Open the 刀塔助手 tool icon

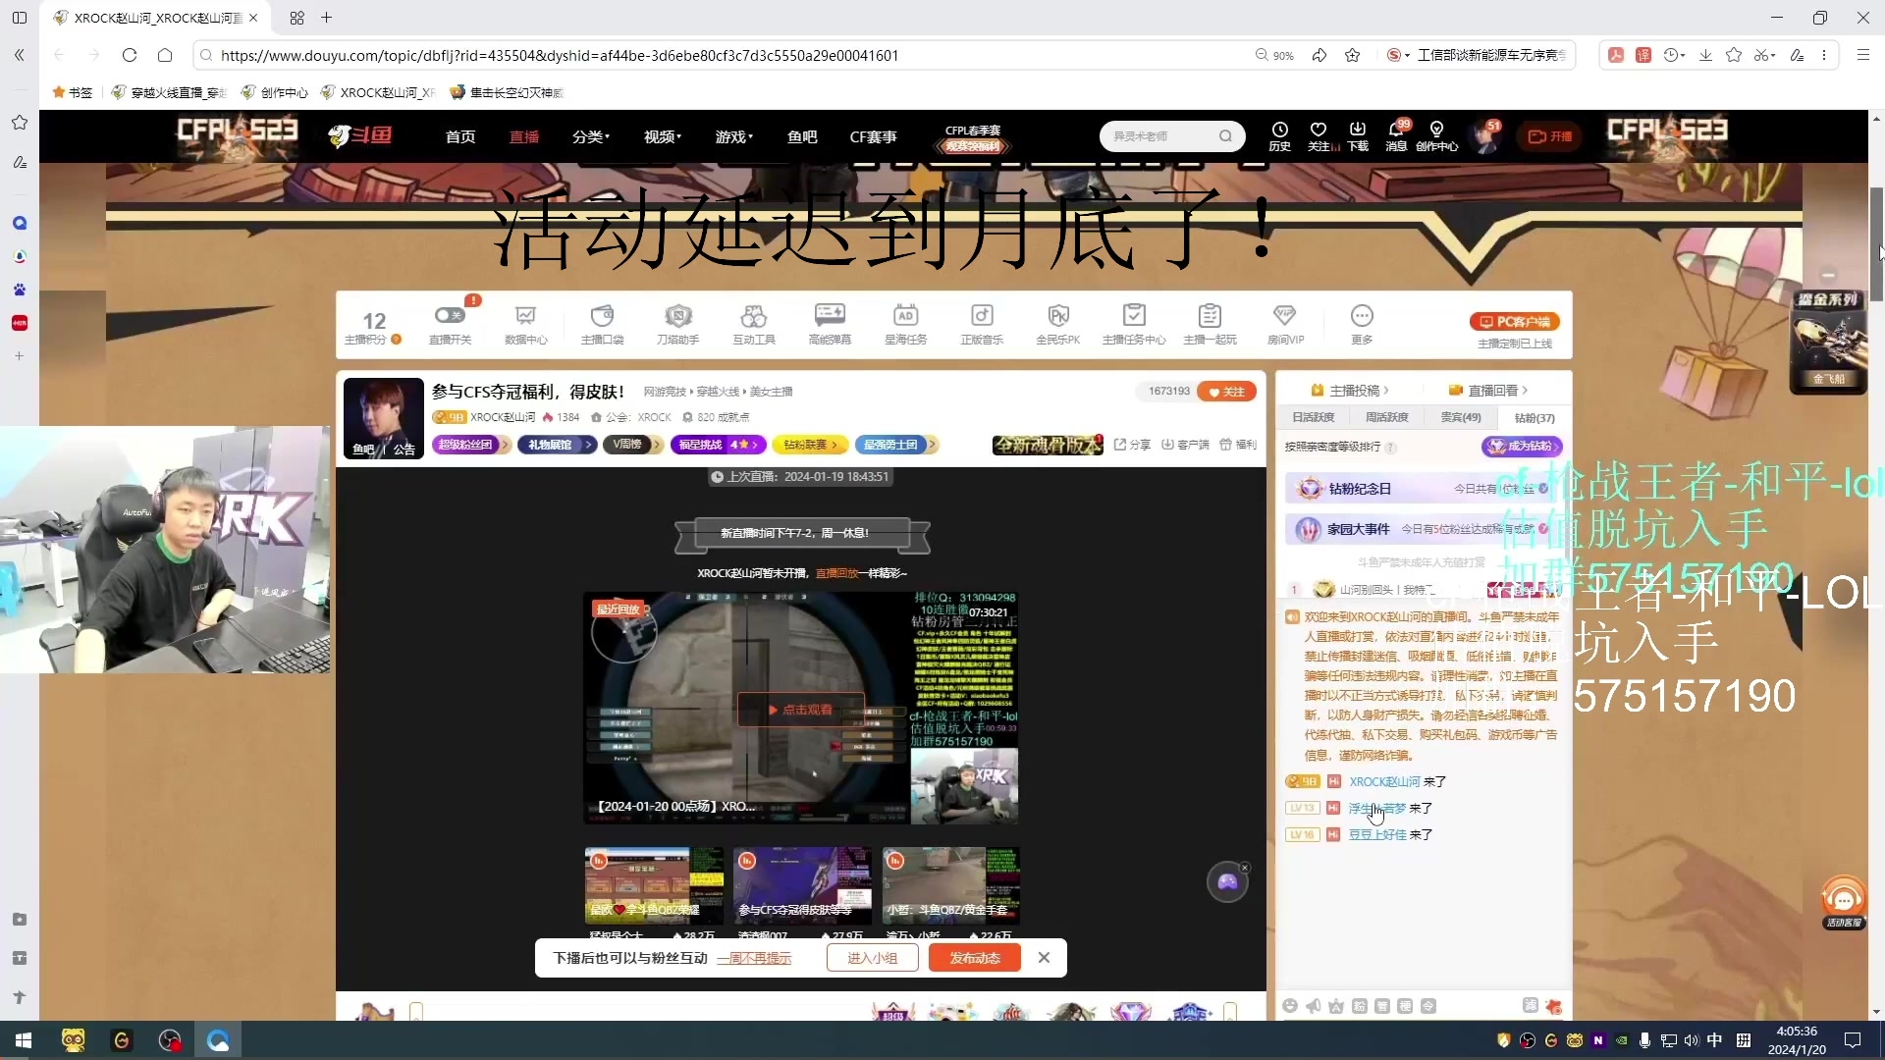tap(677, 316)
